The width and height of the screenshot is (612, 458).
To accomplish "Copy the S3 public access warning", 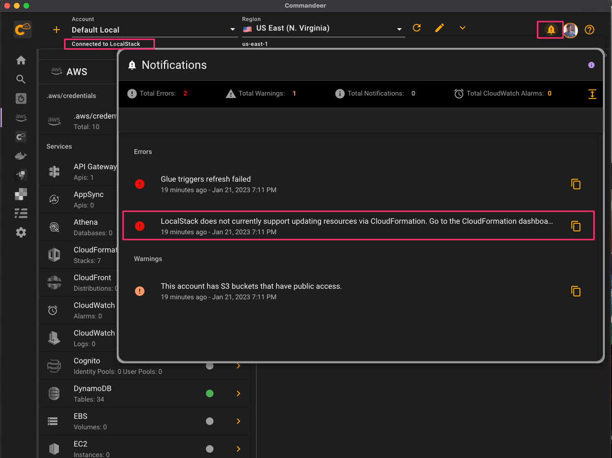I will (576, 291).
